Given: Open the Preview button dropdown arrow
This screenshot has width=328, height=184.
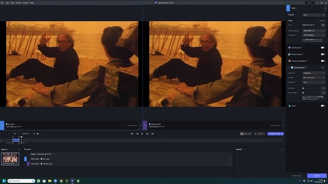Looking at the screenshot, I should [282, 134].
